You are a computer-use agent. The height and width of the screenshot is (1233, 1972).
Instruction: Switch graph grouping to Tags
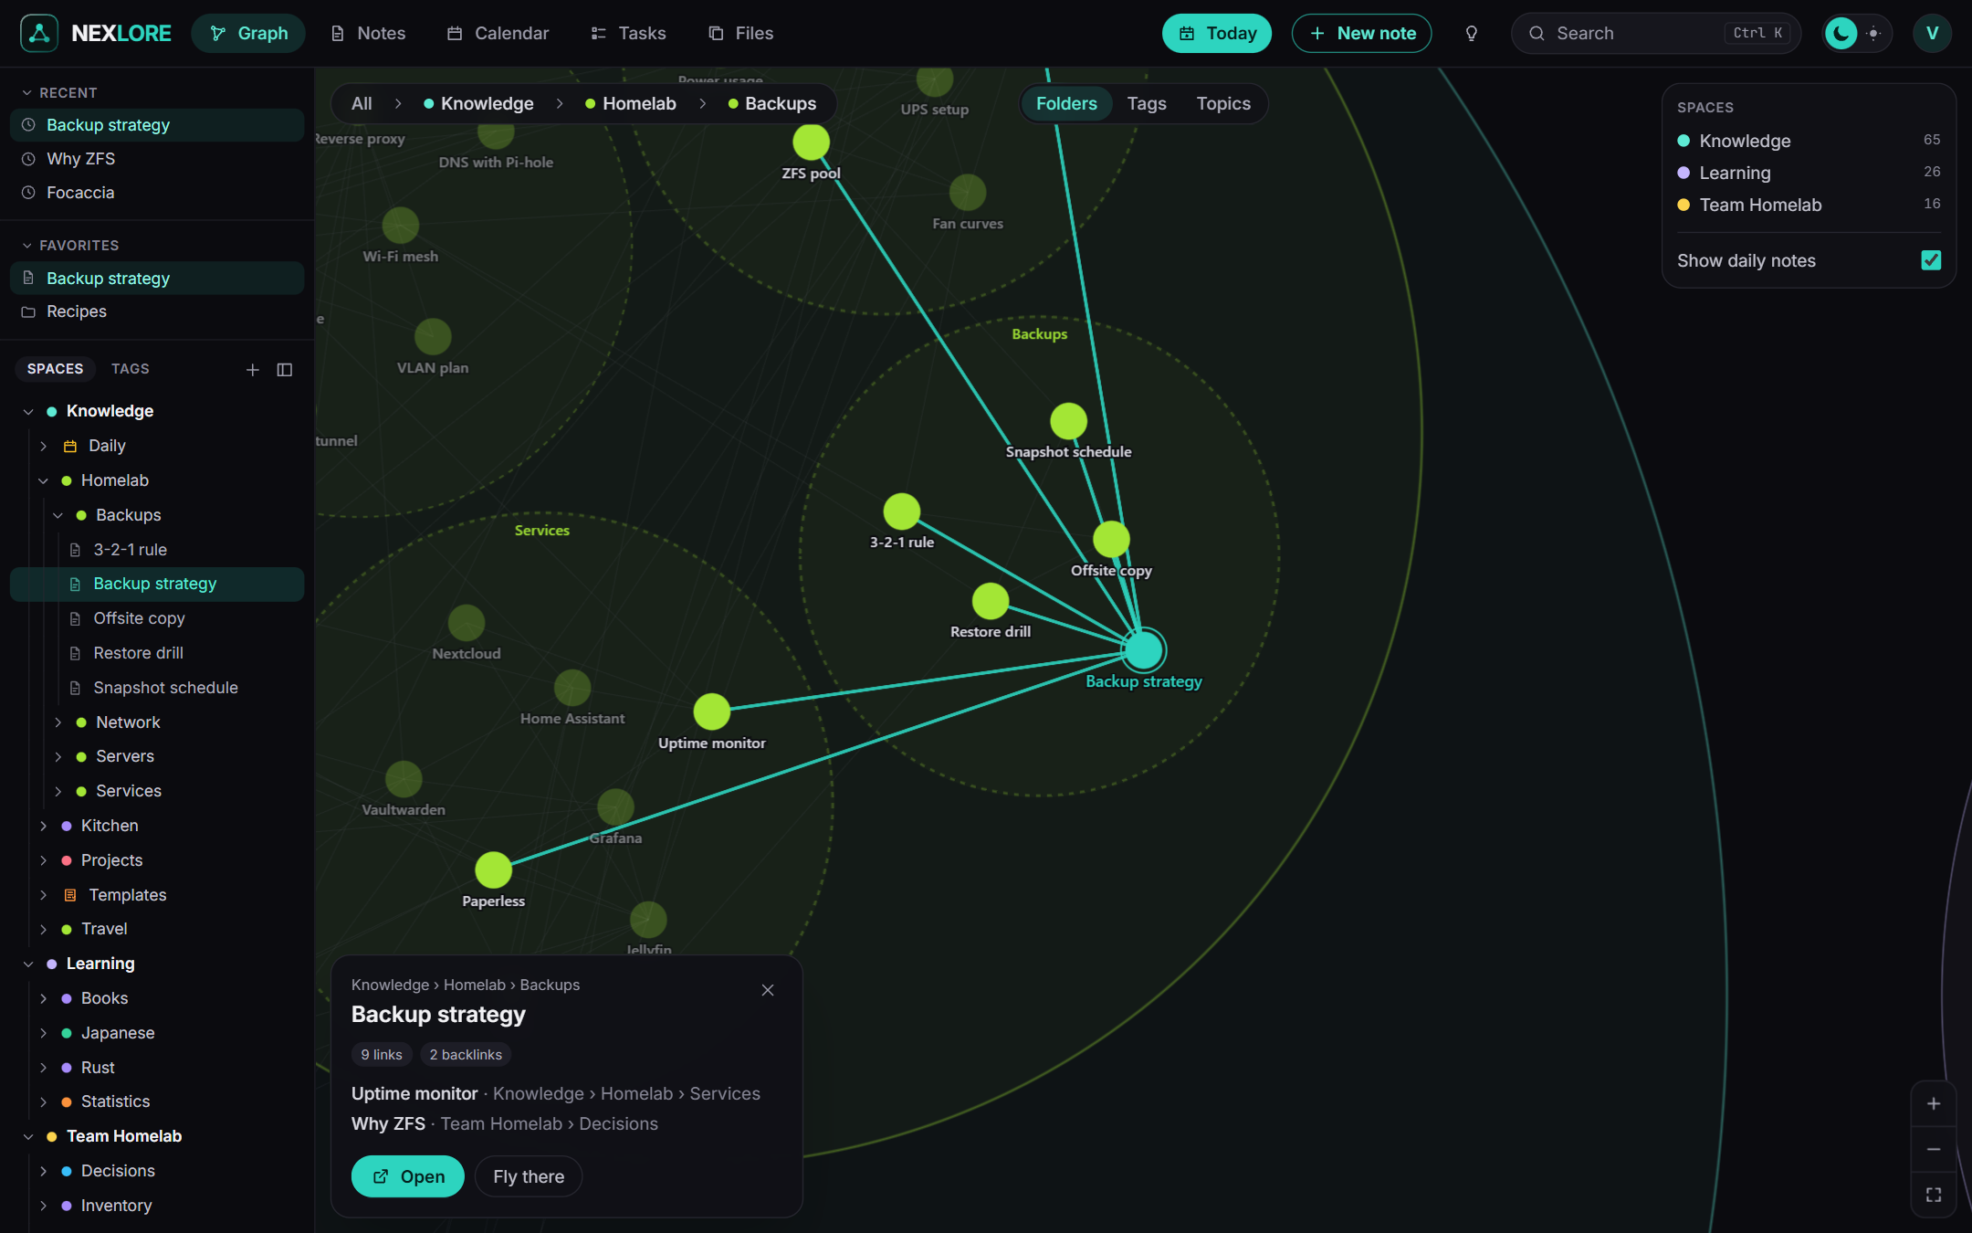pyautogui.click(x=1147, y=104)
